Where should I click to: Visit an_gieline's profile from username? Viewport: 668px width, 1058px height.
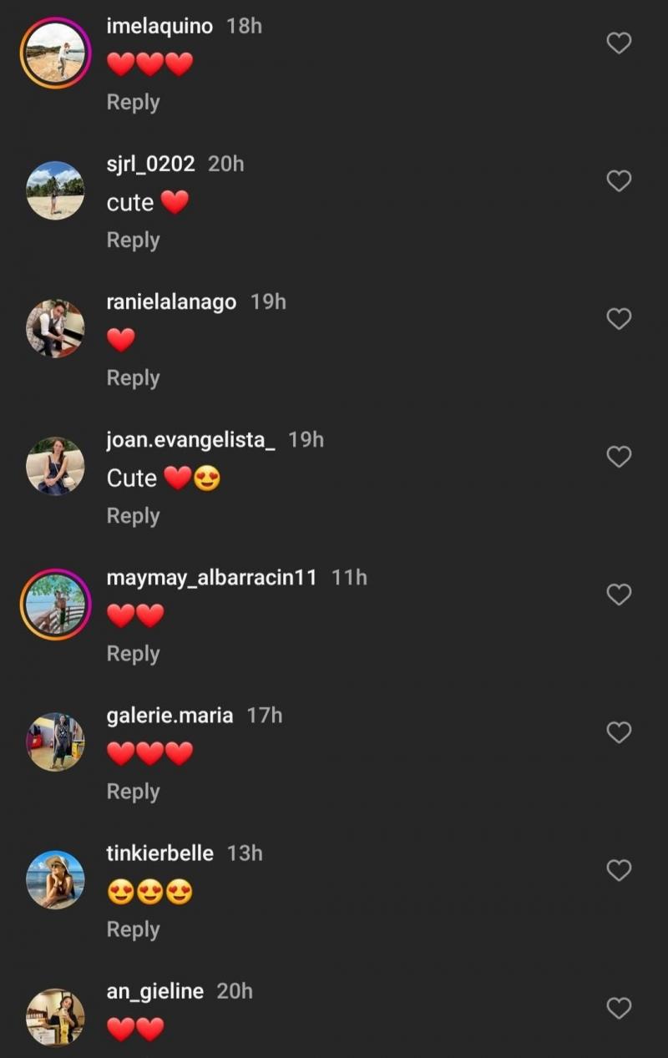(154, 991)
